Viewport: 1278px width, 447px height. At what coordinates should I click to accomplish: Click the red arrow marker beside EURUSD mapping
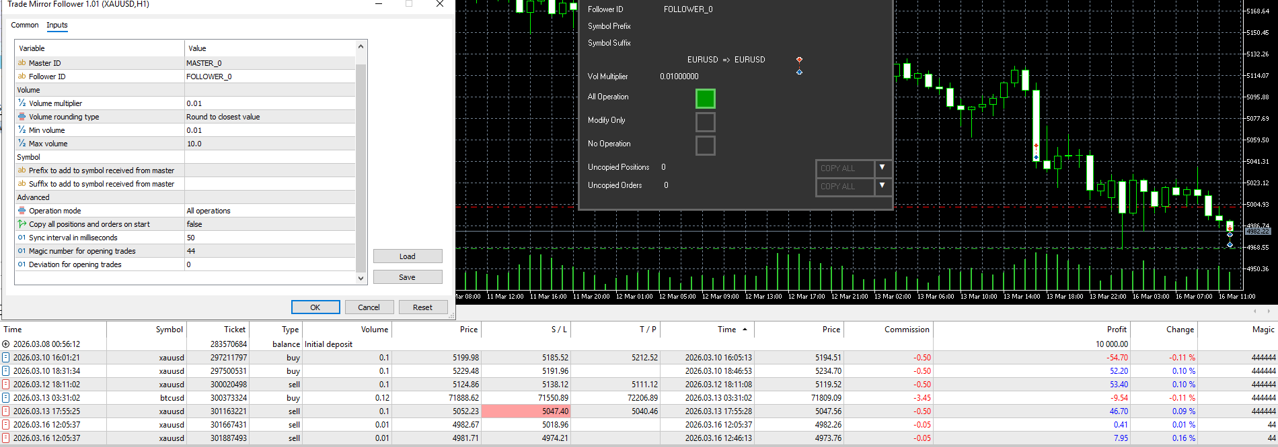(799, 60)
